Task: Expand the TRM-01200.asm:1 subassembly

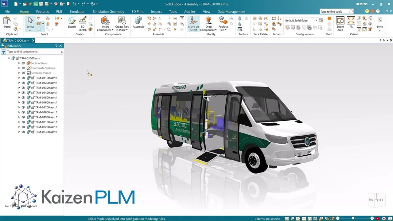Action: tap(19, 83)
